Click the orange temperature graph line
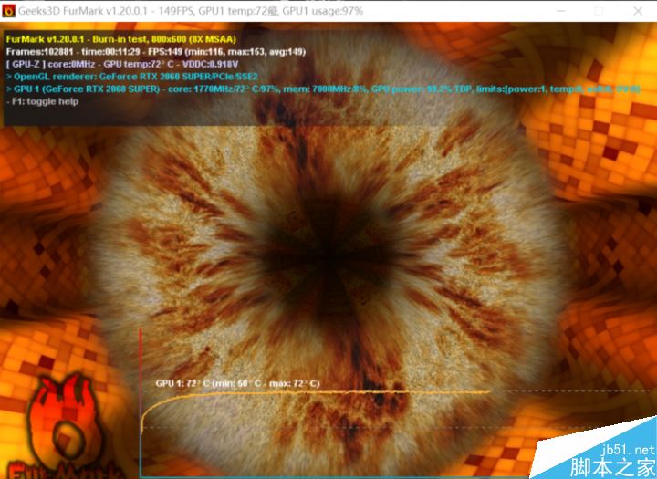 (x=316, y=393)
